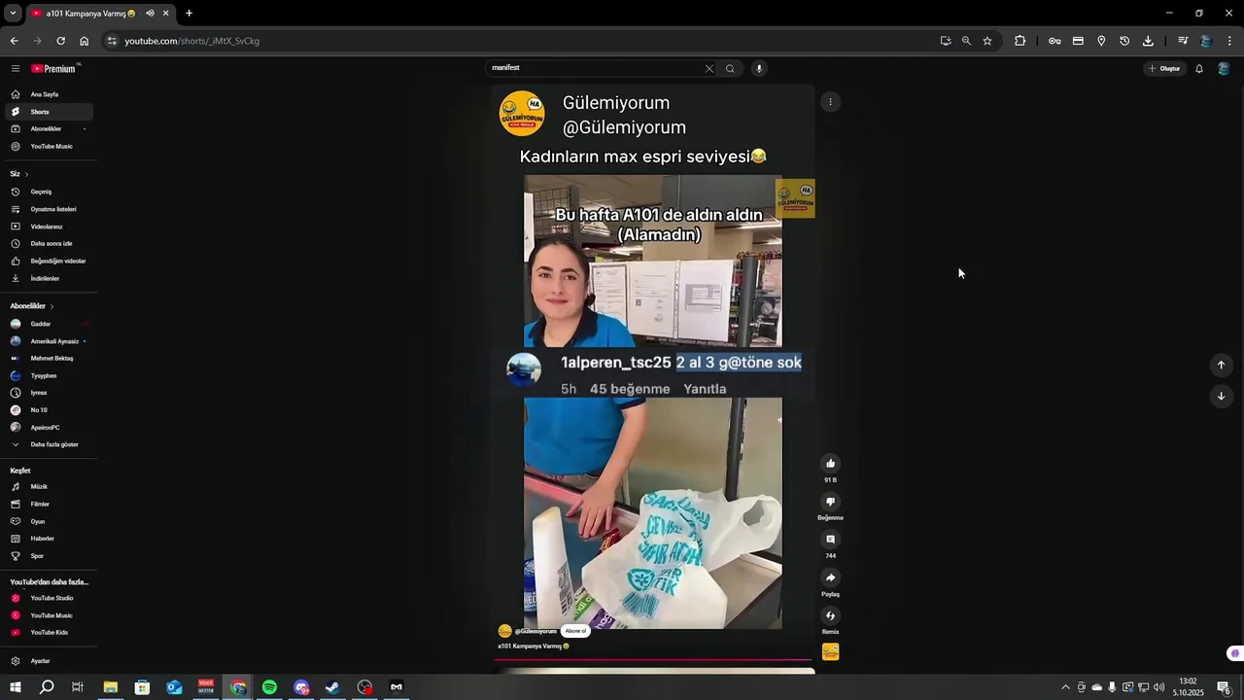Mute the tab via speaker icon
Viewport: 1244px width, 700px height.
coord(150,14)
